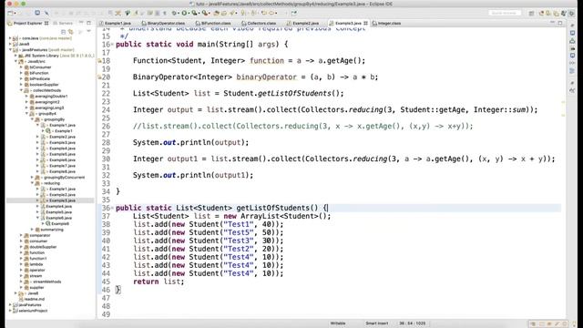The width and height of the screenshot is (583, 328).
Task: Maximize the editor area icon
Action: coord(560,23)
